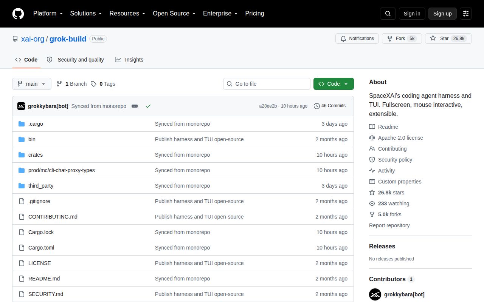The image size is (484, 302).
Task: View the 1 Branch link
Action: (x=72, y=84)
